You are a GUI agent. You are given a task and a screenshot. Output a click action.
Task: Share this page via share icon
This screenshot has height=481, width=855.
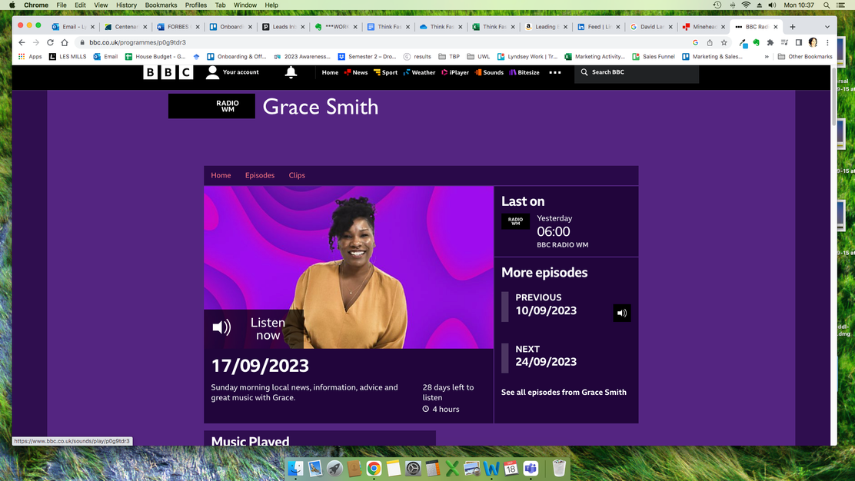[x=710, y=42]
